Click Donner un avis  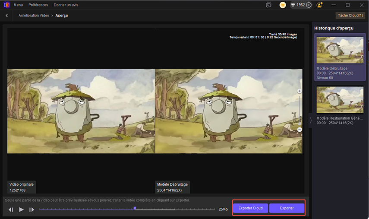pyautogui.click(x=65, y=5)
